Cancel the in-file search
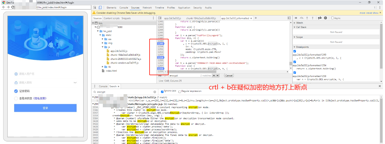 pos(229,75)
